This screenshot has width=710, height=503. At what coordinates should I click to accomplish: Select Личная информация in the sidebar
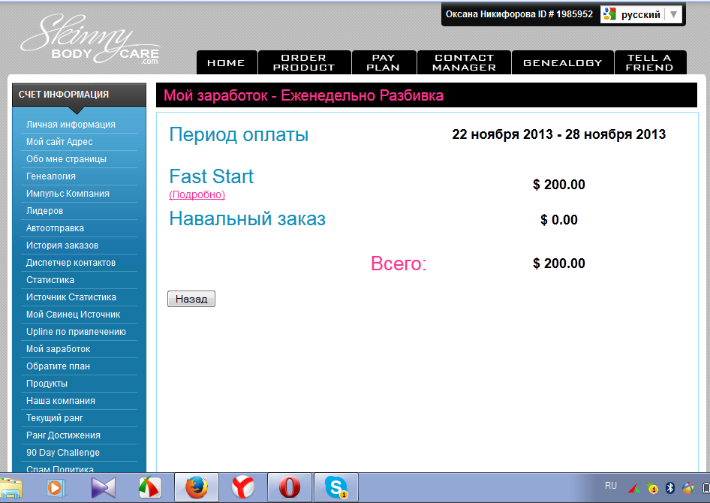pyautogui.click(x=71, y=125)
